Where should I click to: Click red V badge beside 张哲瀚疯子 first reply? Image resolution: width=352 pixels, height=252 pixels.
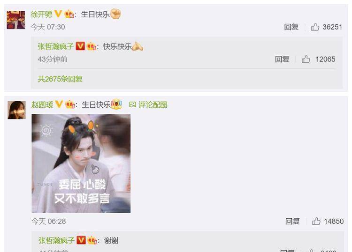pyautogui.click(x=80, y=46)
